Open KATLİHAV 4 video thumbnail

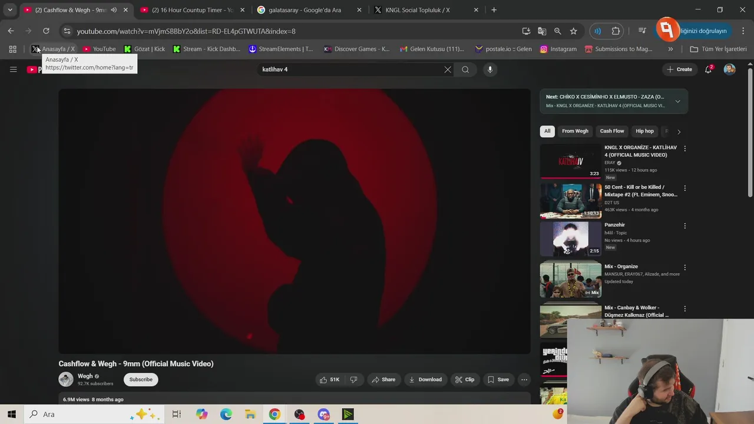[x=570, y=161]
